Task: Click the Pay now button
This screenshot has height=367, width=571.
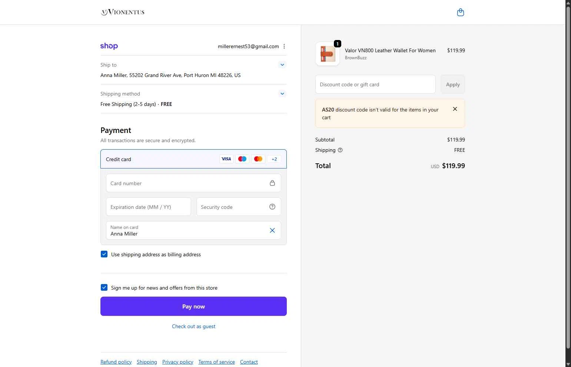Action: pos(193,306)
